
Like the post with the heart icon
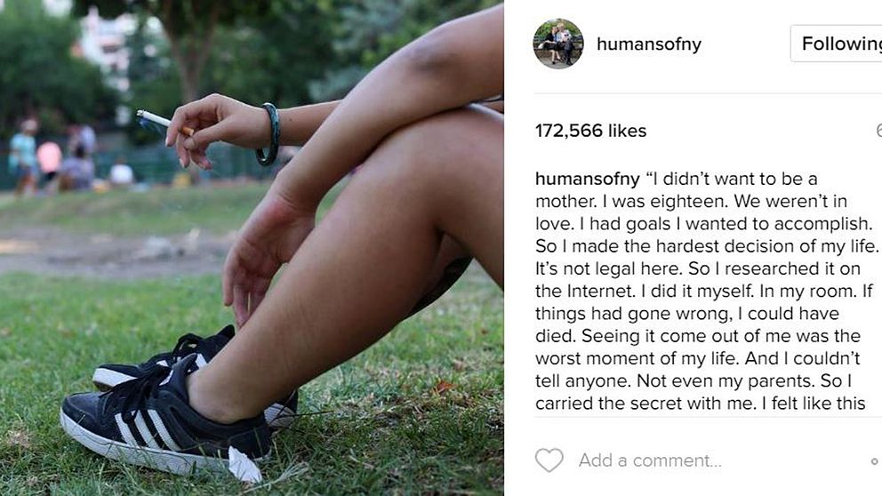click(x=549, y=460)
